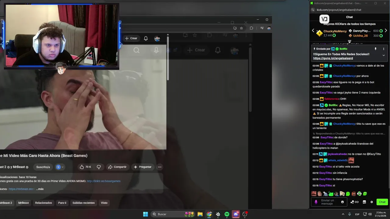Open the mrbeast.store link in the description
Screen dimensions: 390x219
click(22, 189)
